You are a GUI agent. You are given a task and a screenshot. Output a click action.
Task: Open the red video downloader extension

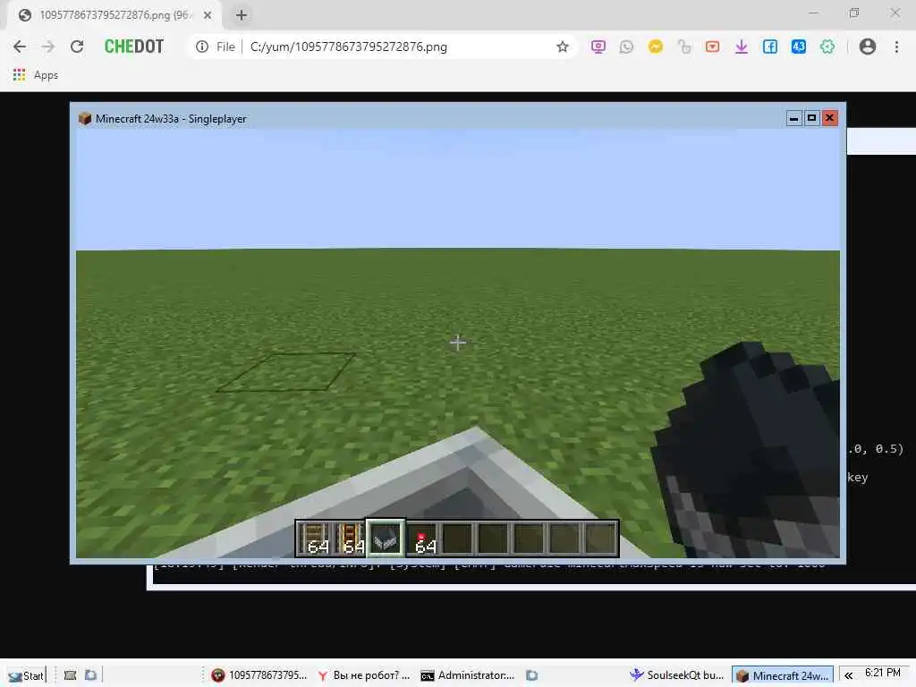coord(712,47)
